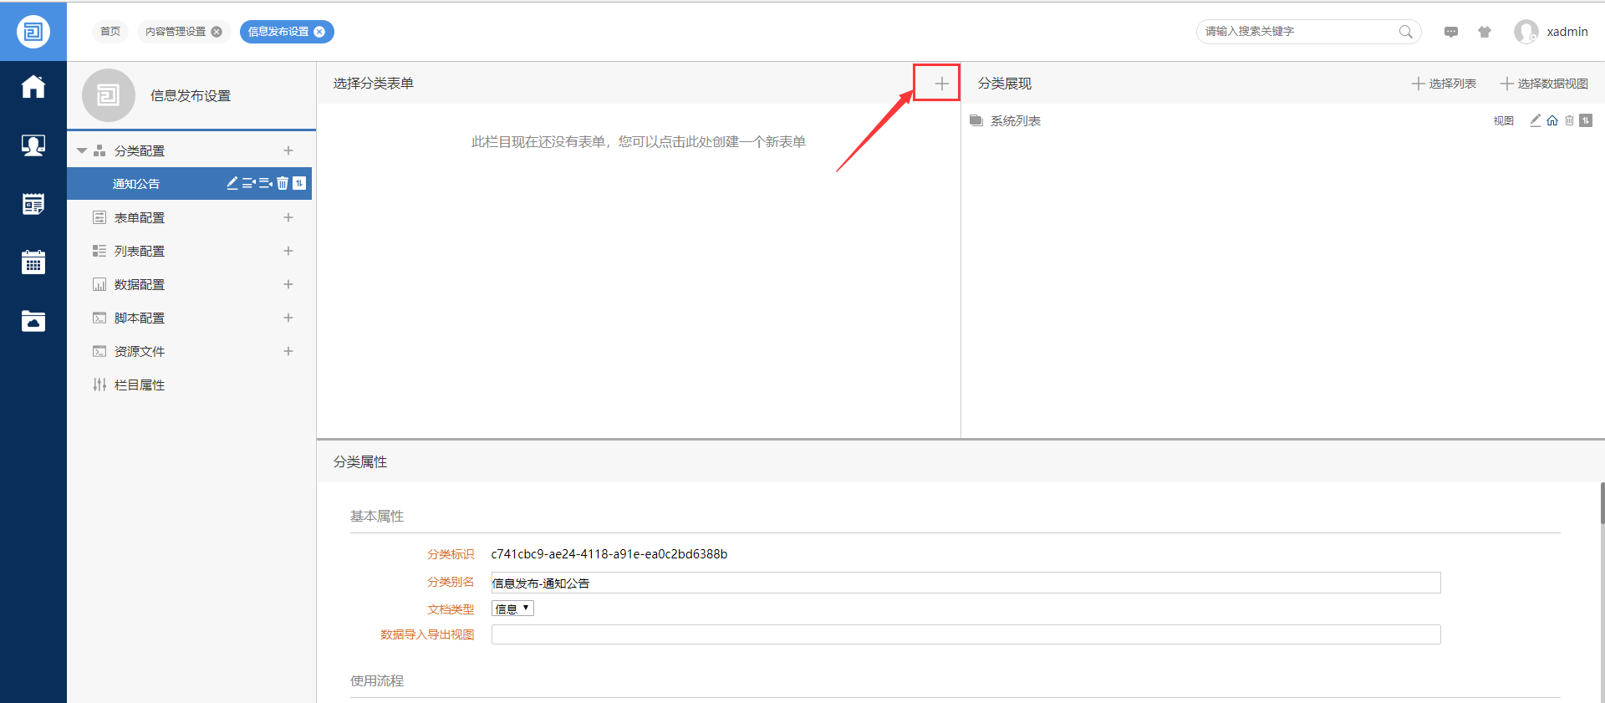Screen dimensions: 1605x703
Task: Select 栏目属性 in the left tree
Action: pos(140,385)
